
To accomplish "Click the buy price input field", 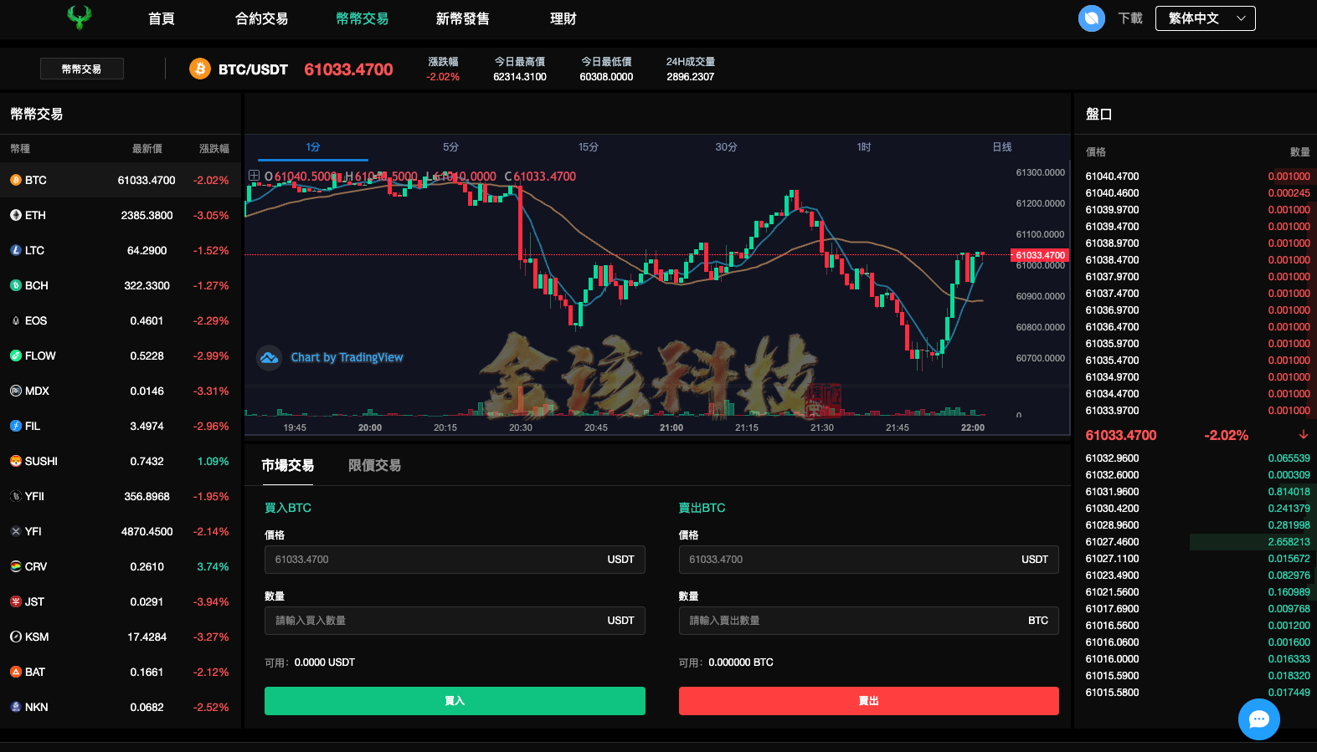I will 455,560.
